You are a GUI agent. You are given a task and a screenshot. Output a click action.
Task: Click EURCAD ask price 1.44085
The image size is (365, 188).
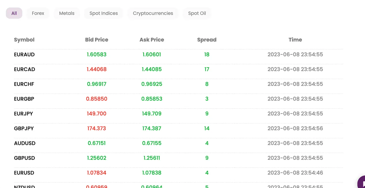click(152, 69)
